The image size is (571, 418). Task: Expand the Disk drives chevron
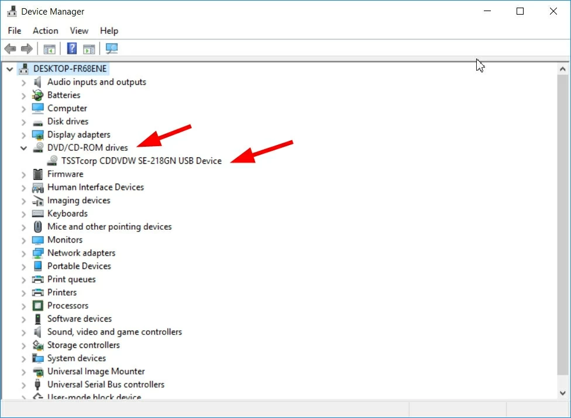point(23,122)
